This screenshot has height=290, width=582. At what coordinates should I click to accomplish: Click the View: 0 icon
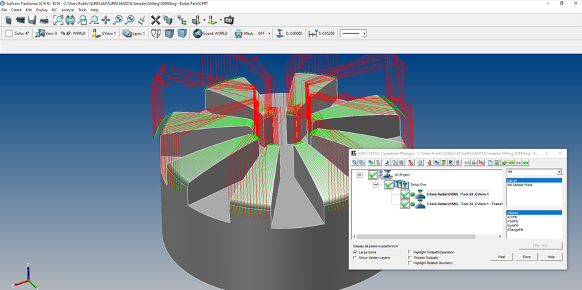tap(39, 33)
